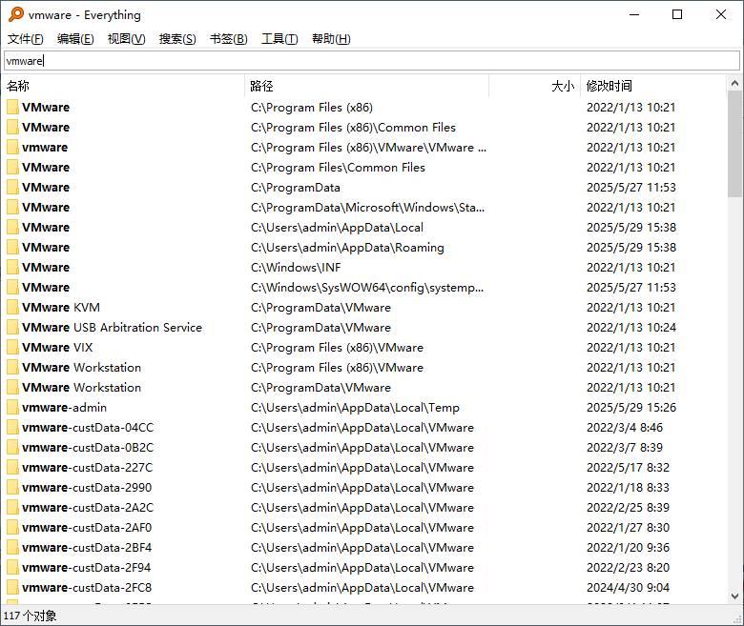Viewport: 744px width, 626px height.
Task: Click the Everything magnifier app icon
Action: pos(16,14)
